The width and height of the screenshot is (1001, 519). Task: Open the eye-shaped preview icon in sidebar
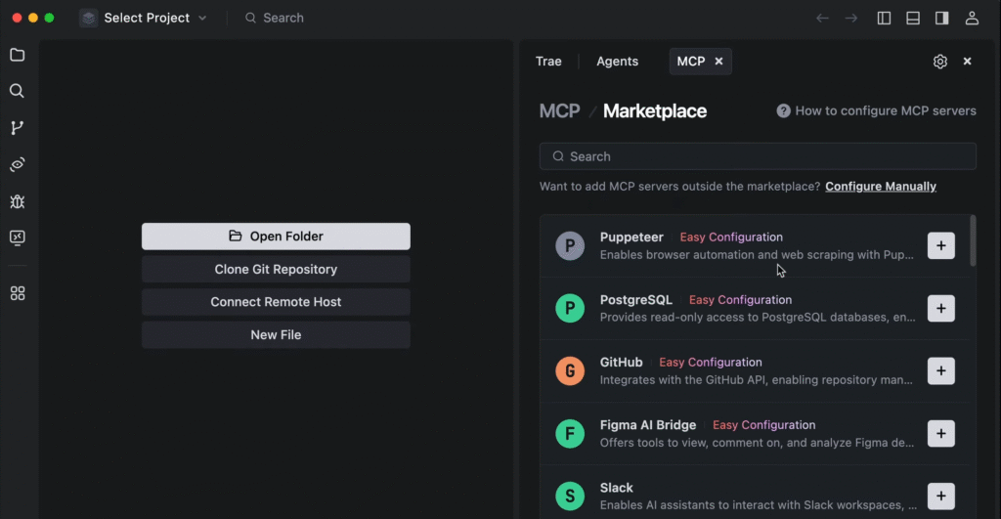18,165
